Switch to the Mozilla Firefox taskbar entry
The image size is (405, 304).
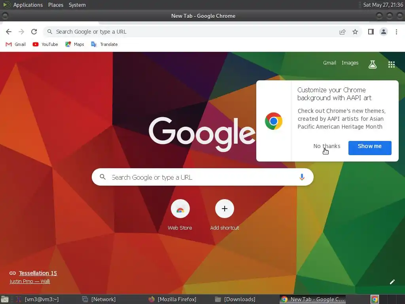(172, 299)
